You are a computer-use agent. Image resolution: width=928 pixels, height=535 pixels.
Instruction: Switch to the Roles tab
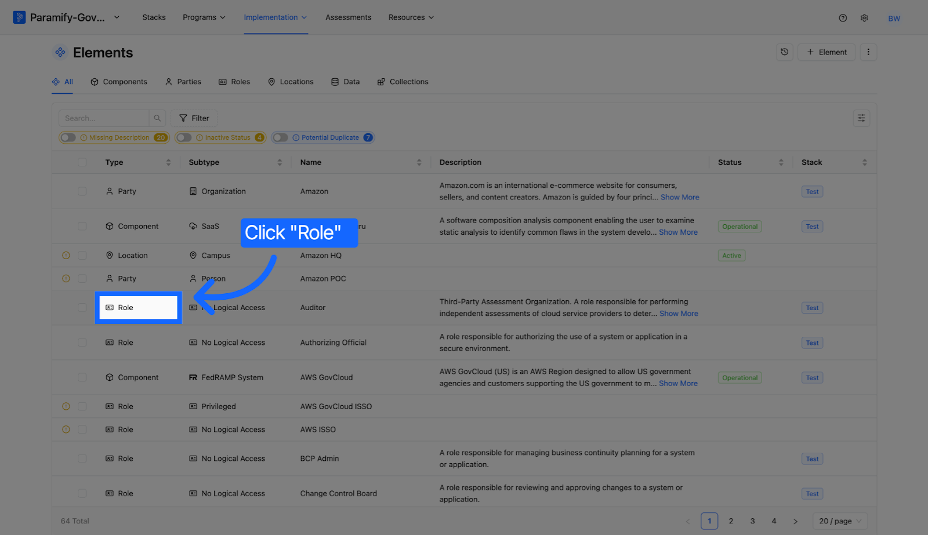click(234, 82)
